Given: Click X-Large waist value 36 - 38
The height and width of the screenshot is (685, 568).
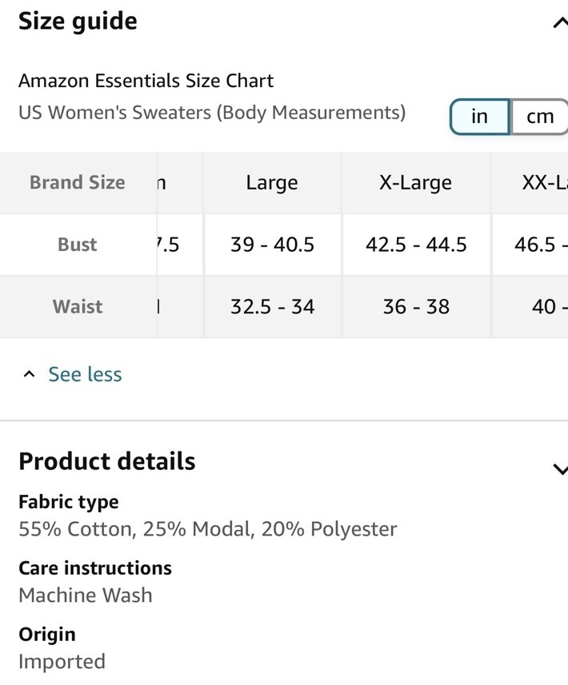Looking at the screenshot, I should [x=416, y=307].
